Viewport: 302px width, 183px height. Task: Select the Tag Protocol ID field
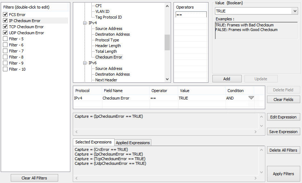click(x=109, y=17)
